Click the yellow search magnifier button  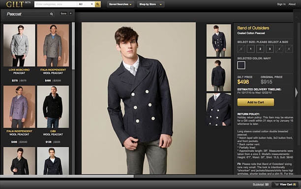[98, 4]
